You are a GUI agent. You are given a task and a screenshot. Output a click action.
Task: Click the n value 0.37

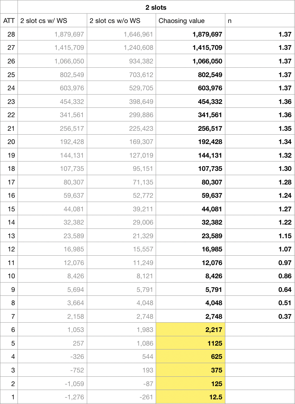pyautogui.click(x=260, y=316)
